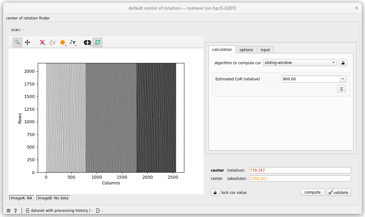Screen dimensions: 365x217
Task: Open the colormap palette dialog
Action: click(52, 42)
